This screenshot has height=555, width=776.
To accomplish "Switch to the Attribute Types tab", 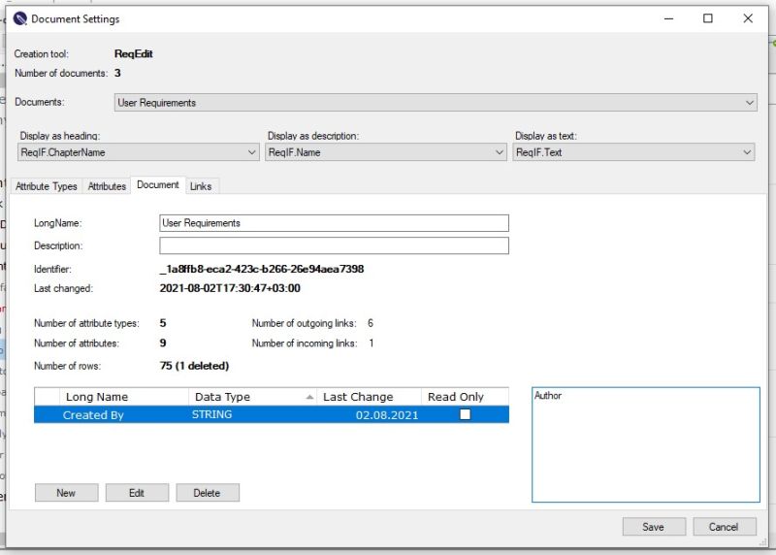I will pyautogui.click(x=46, y=186).
